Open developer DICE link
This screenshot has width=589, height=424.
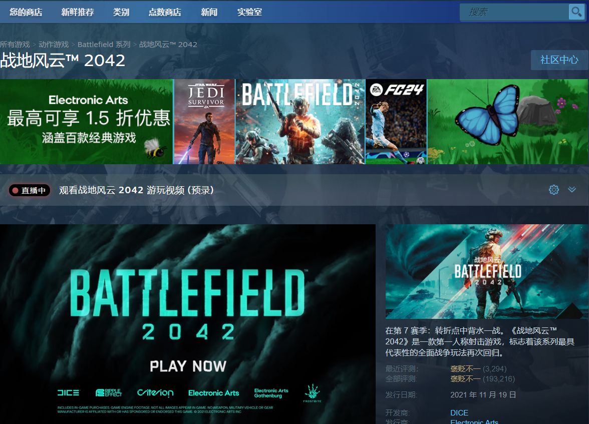459,412
